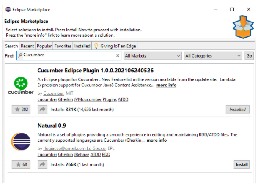The height and width of the screenshot is (189, 258).
Task: Open the Cucumber author link
Action: coord(53,93)
